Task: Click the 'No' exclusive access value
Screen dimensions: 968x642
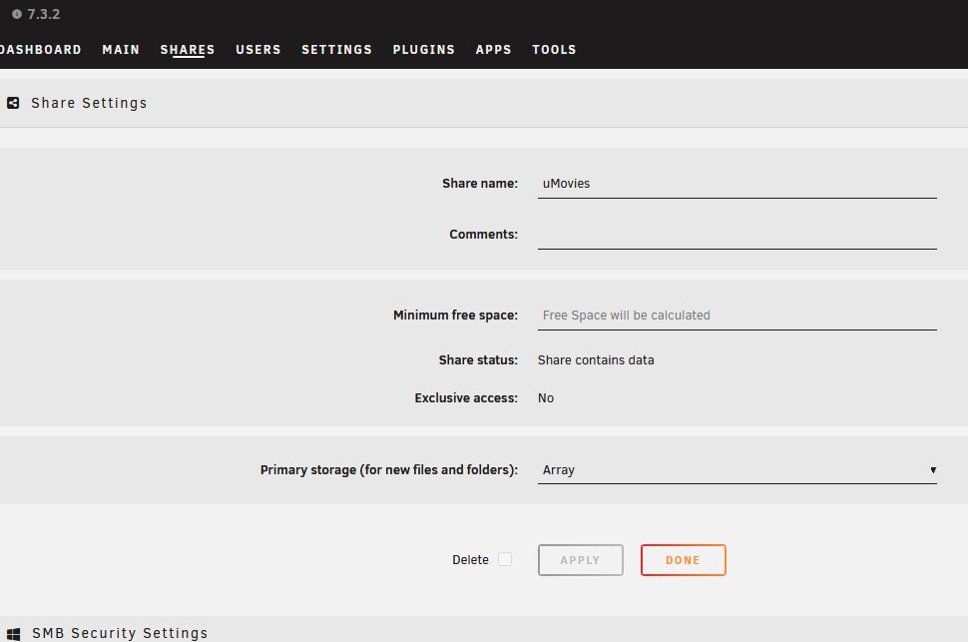Action: [546, 398]
